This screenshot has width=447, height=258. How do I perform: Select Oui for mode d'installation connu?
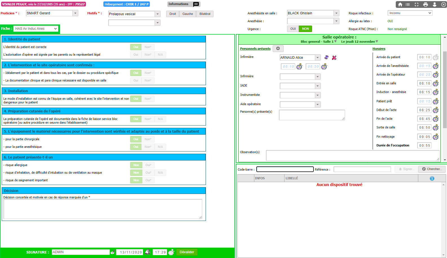click(136, 99)
